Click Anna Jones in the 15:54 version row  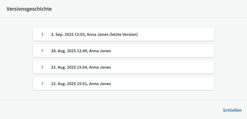tap(100, 67)
